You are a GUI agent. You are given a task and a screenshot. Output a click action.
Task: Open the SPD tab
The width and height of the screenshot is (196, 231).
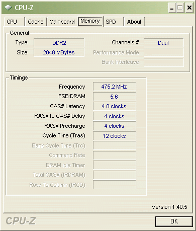[114, 22]
